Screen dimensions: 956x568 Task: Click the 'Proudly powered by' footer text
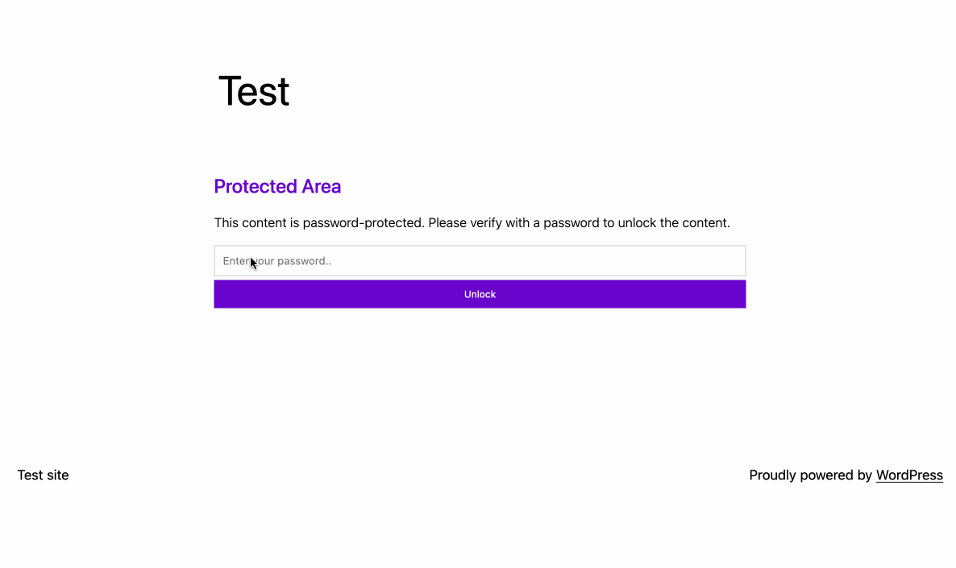(x=810, y=475)
